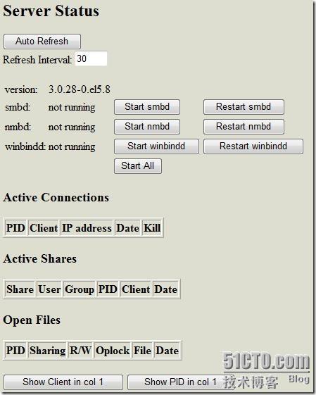Click the Oplock column header in Open Files
Image resolution: width=316 pixels, height=395 pixels.
coord(113,350)
